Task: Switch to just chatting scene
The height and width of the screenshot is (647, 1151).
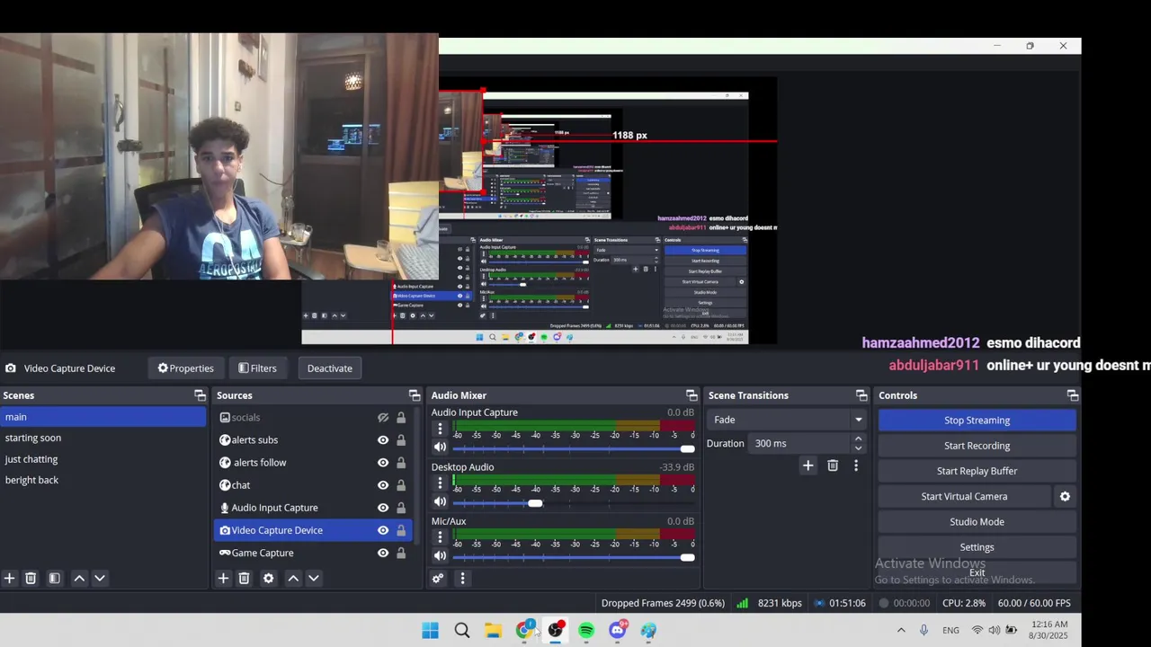Action: 103,459
